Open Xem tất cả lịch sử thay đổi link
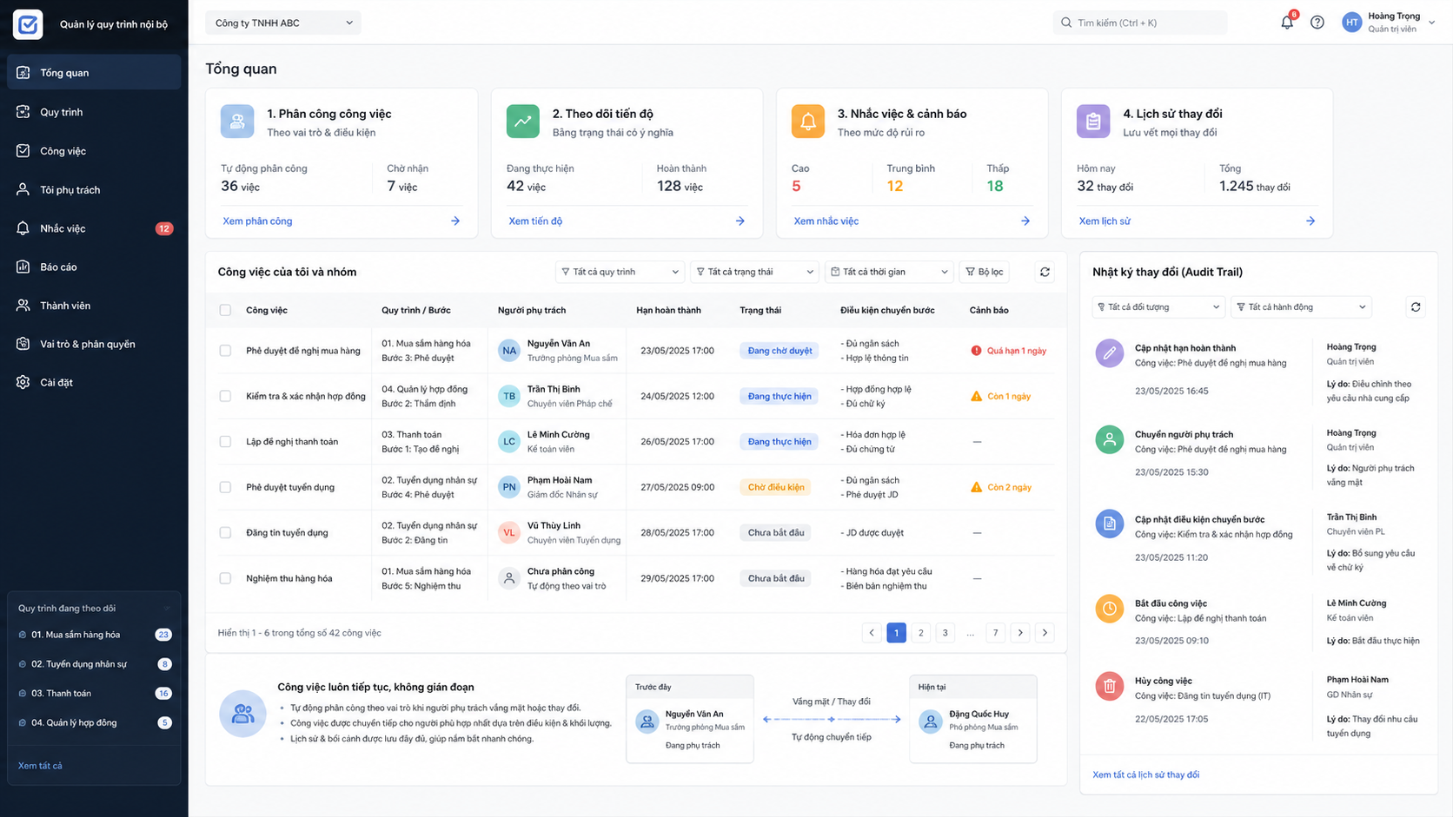Screen dimensions: 1453x817 coord(1145,774)
